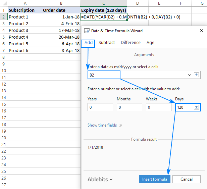
Task: Click the date input field containing B2
Action: [x=138, y=75]
